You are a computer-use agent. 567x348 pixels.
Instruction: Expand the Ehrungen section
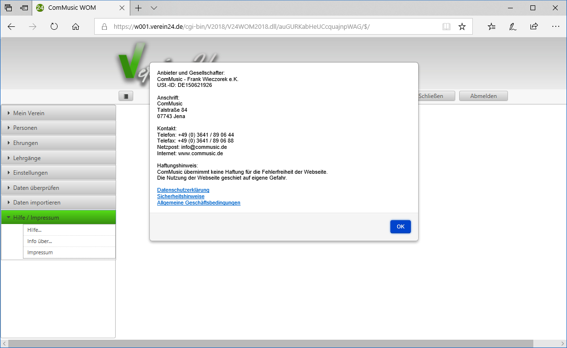click(x=58, y=143)
